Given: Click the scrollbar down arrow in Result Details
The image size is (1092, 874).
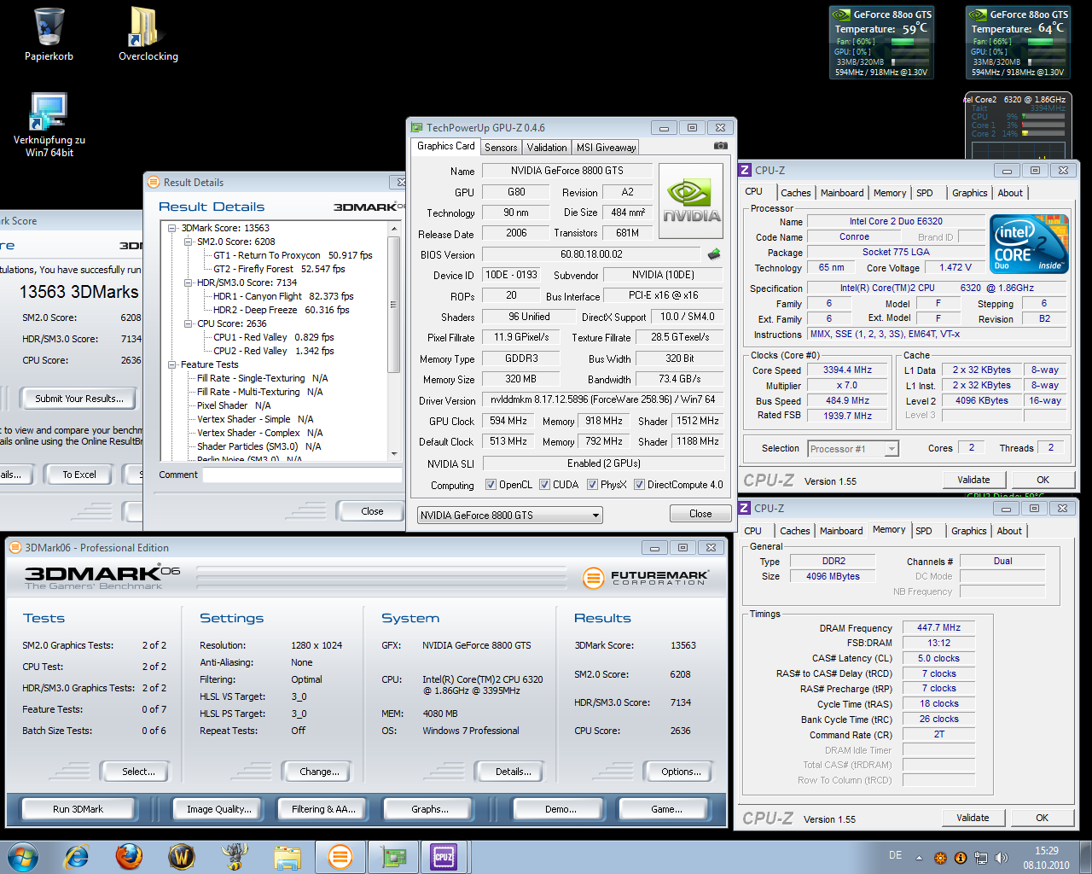Looking at the screenshot, I should tap(393, 454).
